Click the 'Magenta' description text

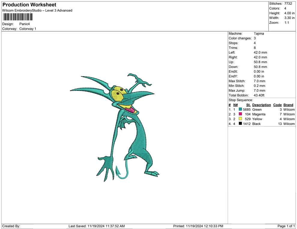pyautogui.click(x=259, y=114)
